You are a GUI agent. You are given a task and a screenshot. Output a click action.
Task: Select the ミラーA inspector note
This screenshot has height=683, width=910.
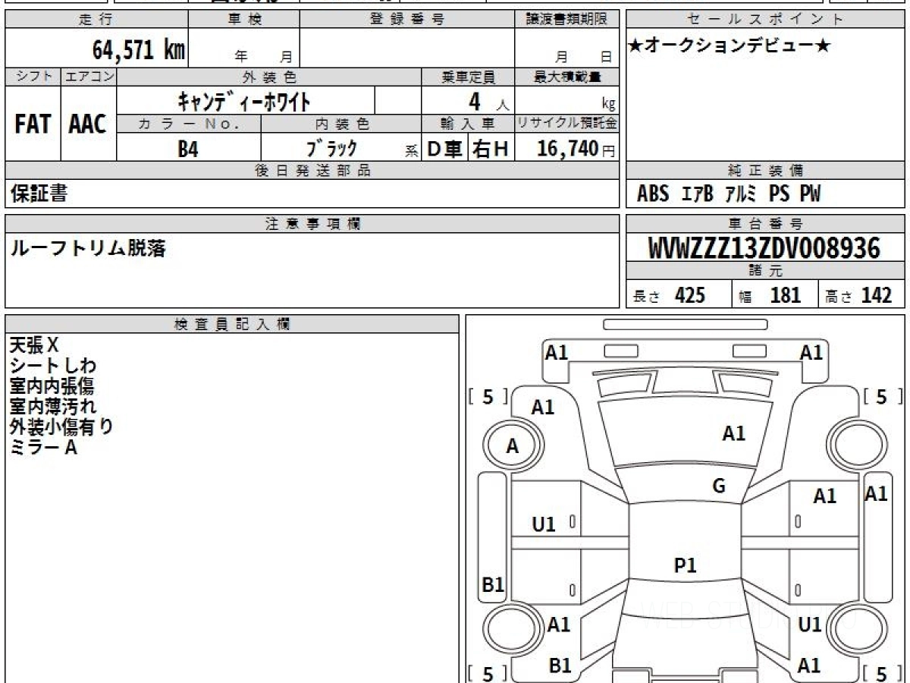(43, 448)
